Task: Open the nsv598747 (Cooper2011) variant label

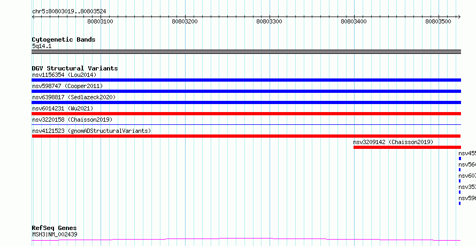Action: coord(67,86)
